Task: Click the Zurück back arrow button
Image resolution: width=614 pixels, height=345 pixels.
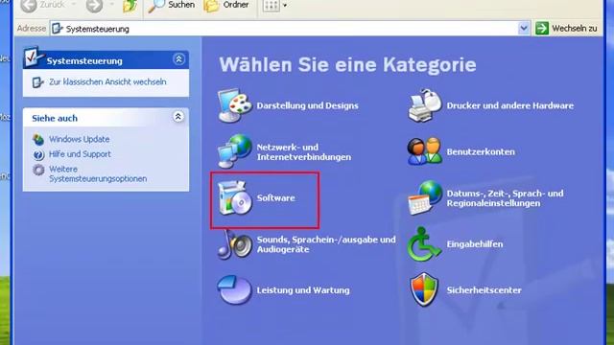Action: [x=42, y=6]
